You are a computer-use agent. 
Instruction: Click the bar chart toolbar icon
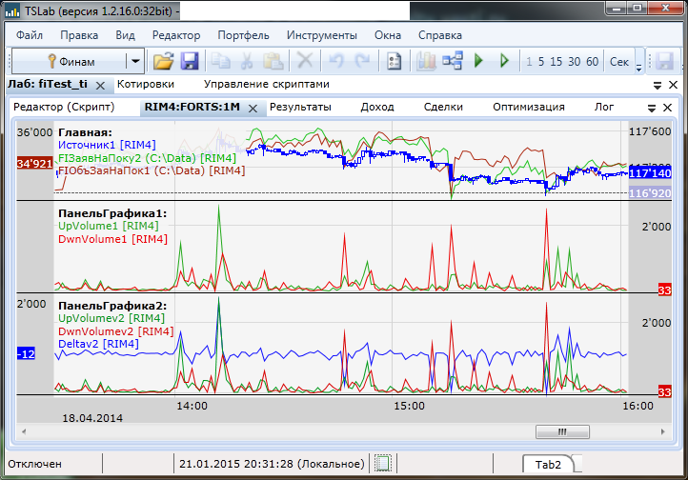coord(426,62)
